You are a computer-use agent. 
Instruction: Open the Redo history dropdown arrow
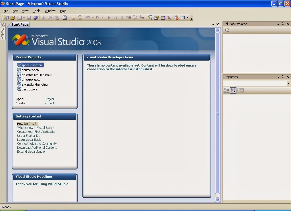[x=102, y=18]
